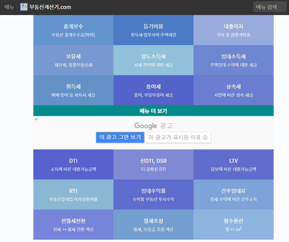This screenshot has height=242, width=289.
Task: Open the 중개보수 calculator tile
Action: click(73, 30)
